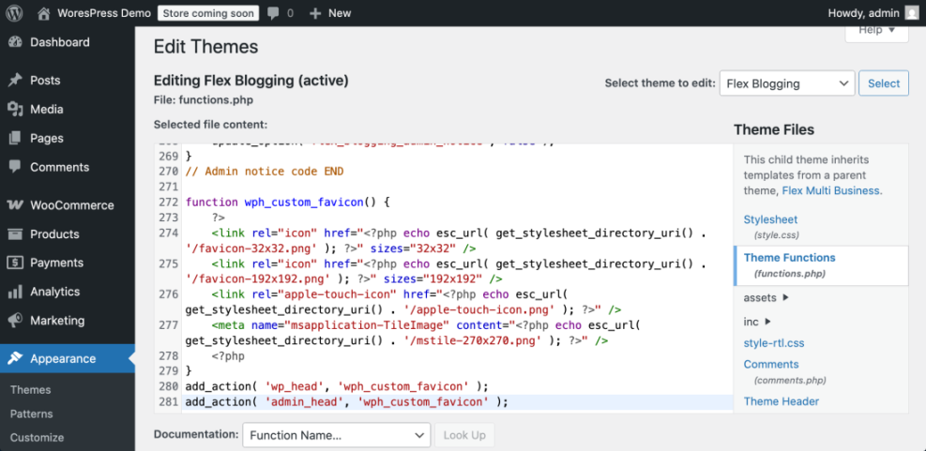Open the Help dropdown tab
The height and width of the screenshot is (451, 926).
(x=876, y=31)
